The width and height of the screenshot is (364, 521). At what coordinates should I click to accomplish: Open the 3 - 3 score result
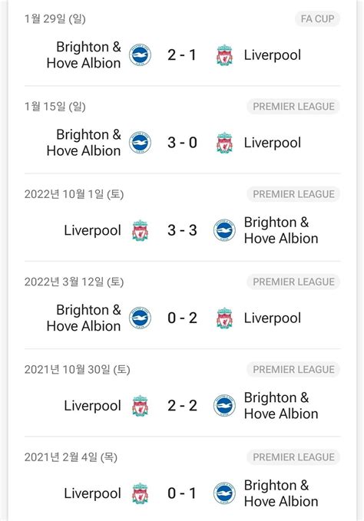click(182, 230)
